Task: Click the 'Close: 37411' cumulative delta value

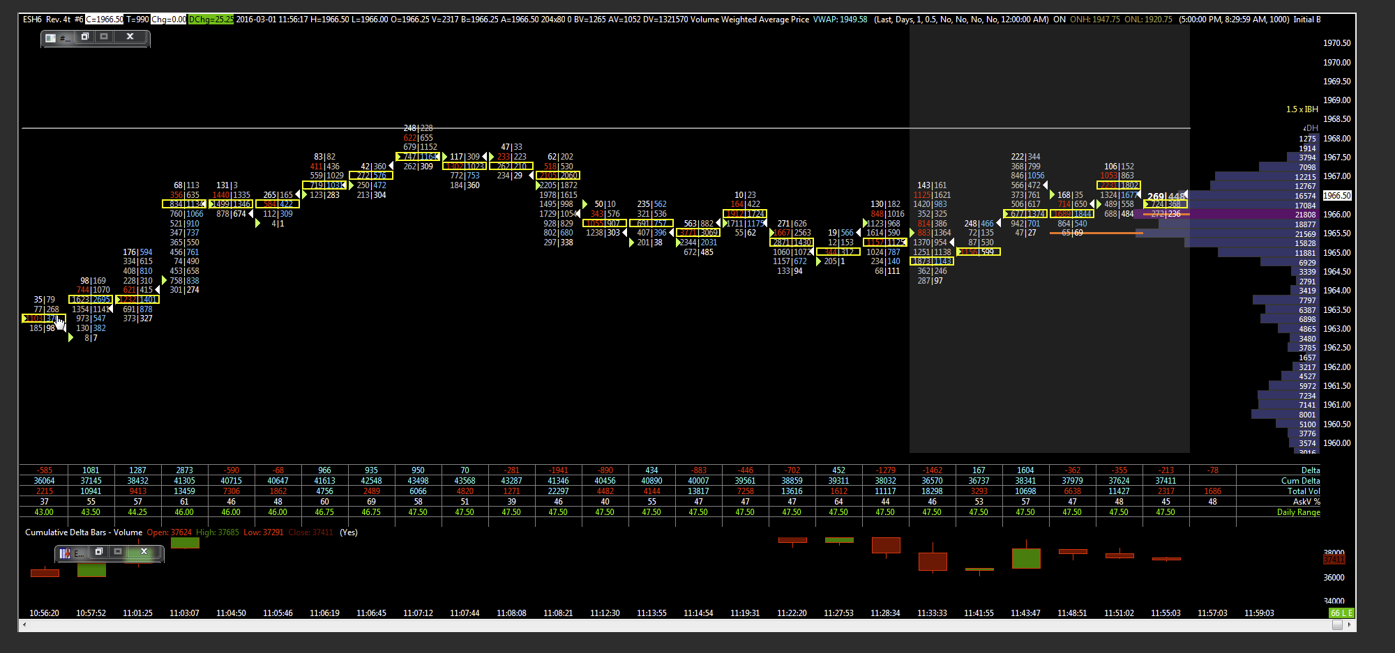Action: pos(310,532)
